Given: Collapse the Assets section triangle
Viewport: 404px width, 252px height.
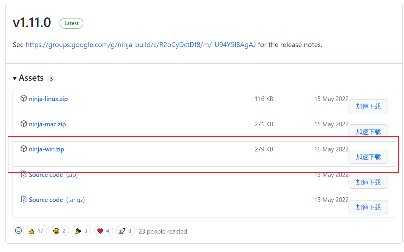Looking at the screenshot, I should pos(15,78).
